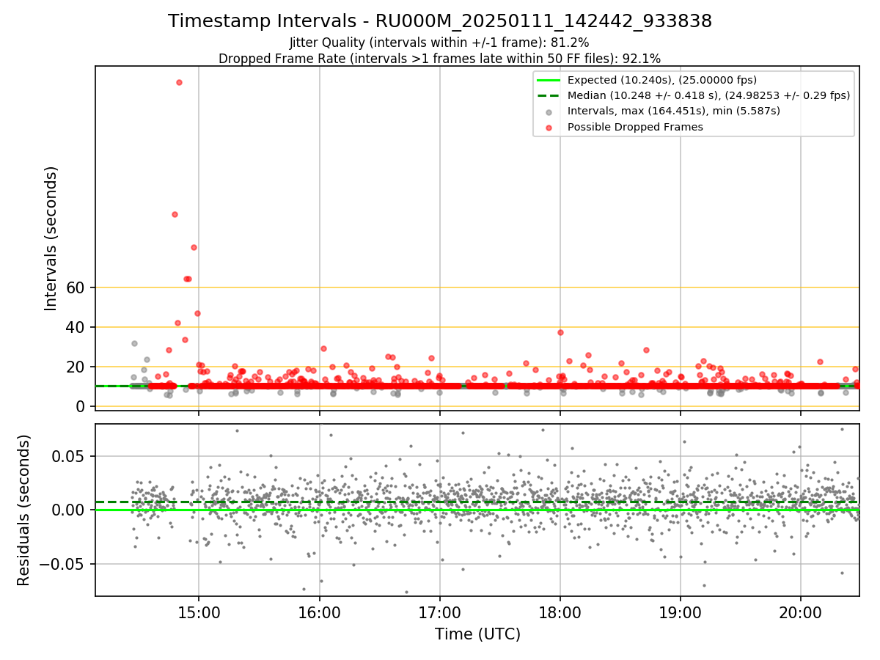880x660 pixels.
Task: Click the highest red dropped-frame point in the upper plot
Action: pyautogui.click(x=179, y=82)
